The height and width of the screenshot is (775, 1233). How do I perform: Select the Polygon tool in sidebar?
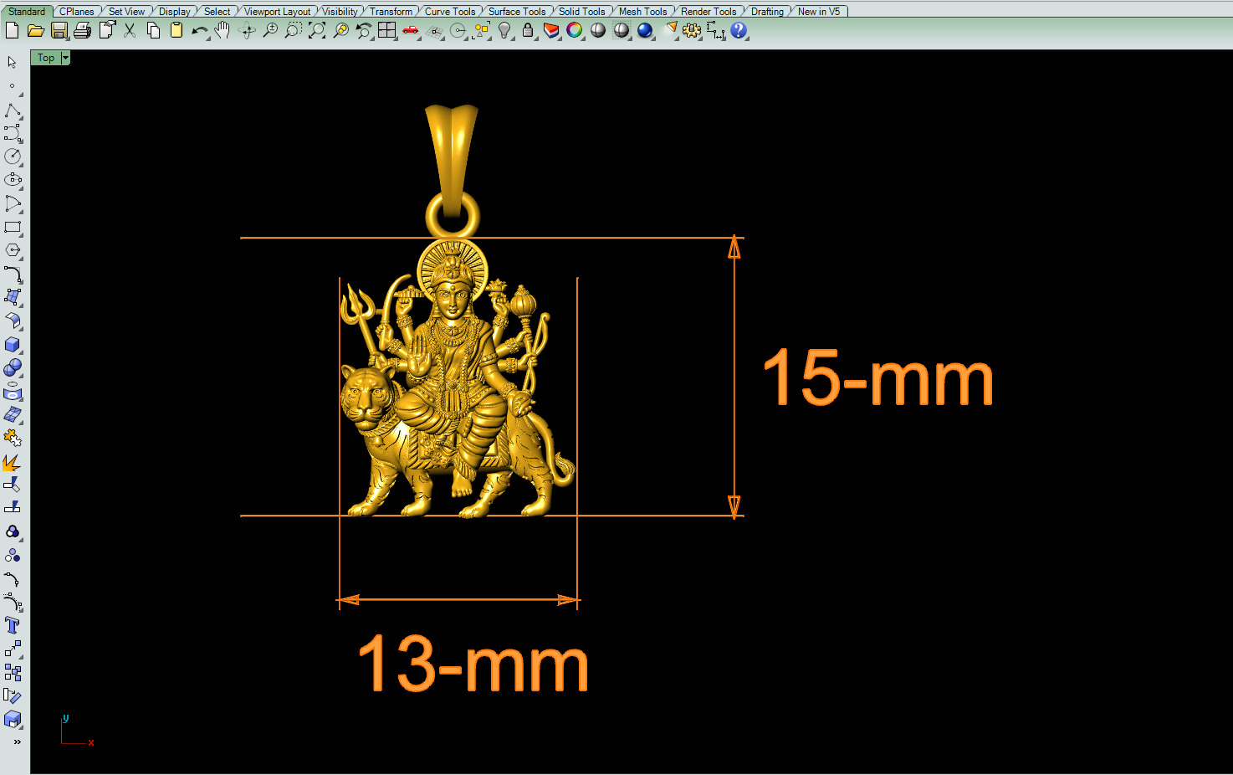click(13, 250)
